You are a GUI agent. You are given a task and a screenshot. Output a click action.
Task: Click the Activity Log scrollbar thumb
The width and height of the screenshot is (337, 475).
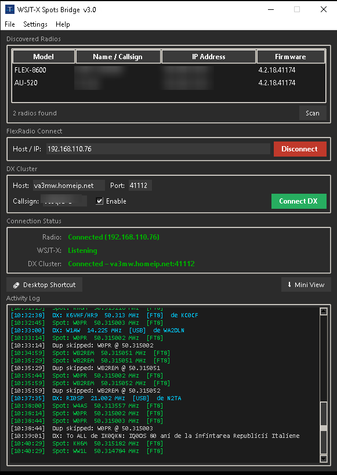pyautogui.click(x=323, y=428)
